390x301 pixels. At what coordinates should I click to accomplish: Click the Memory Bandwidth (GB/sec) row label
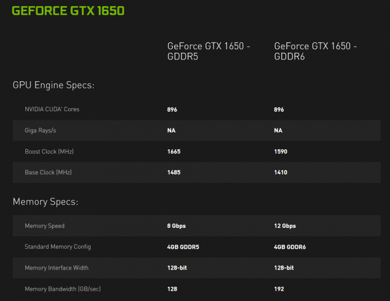pos(62,289)
